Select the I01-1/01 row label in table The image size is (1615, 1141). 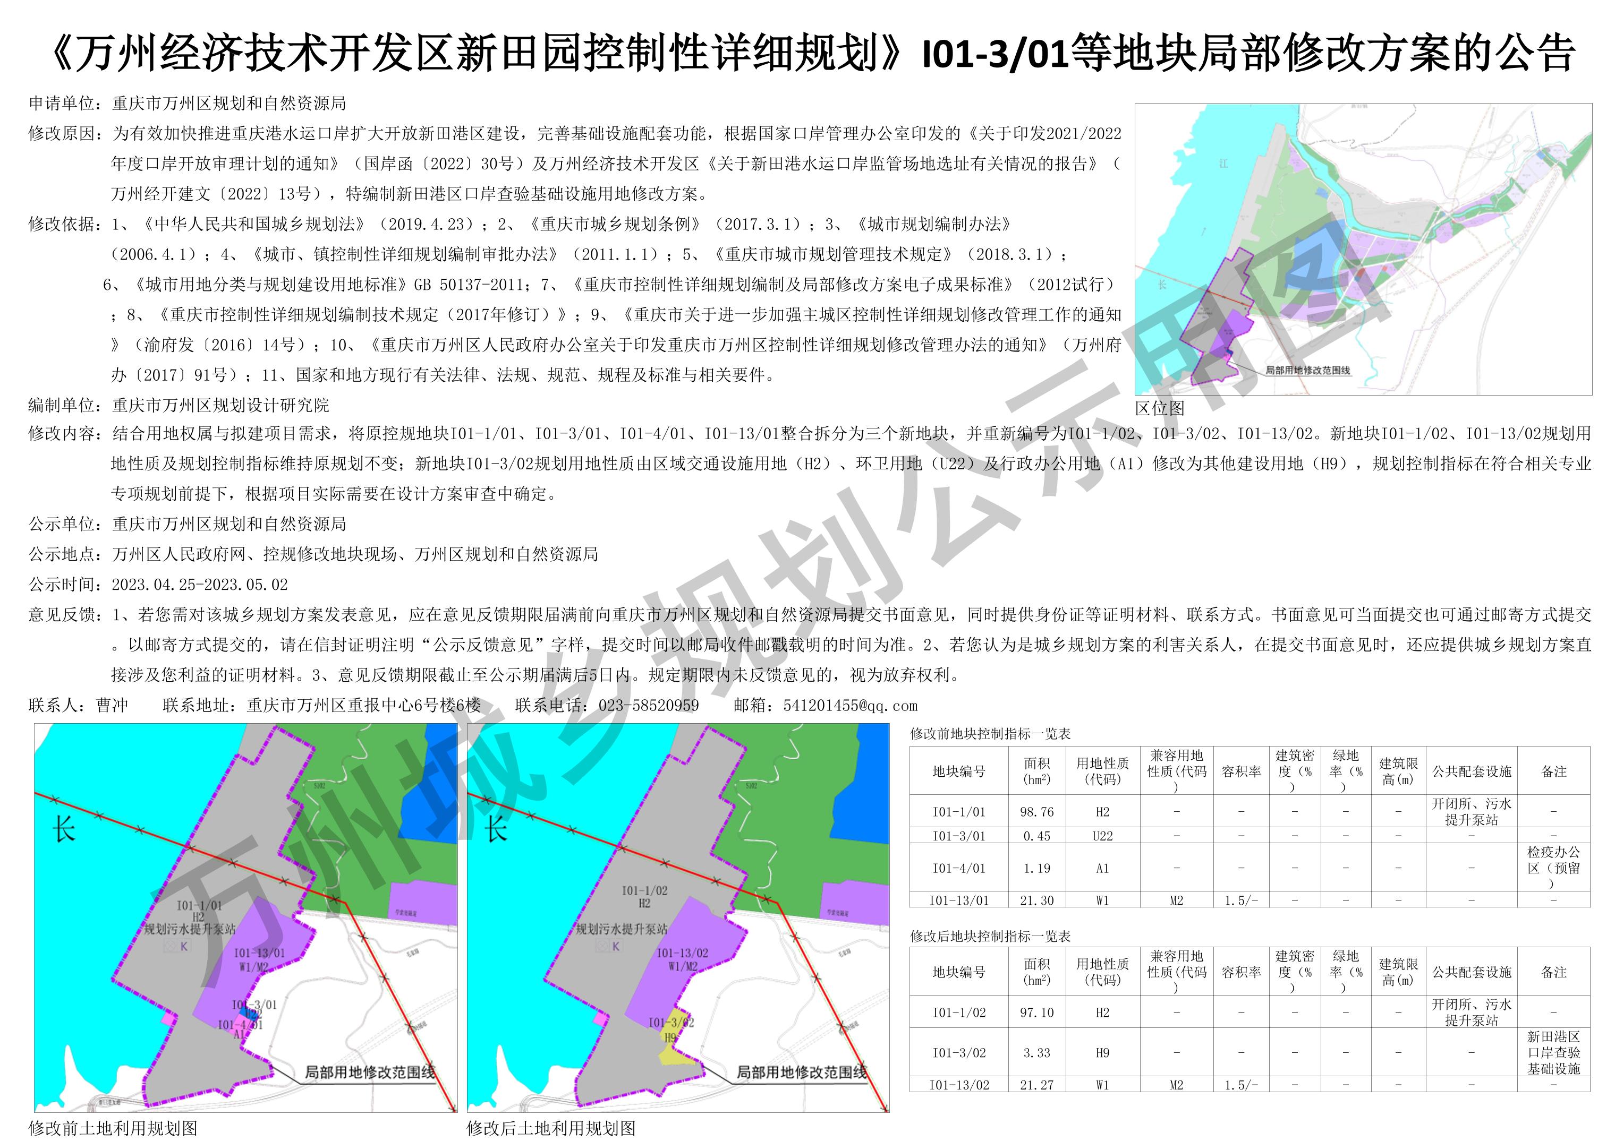(x=959, y=812)
